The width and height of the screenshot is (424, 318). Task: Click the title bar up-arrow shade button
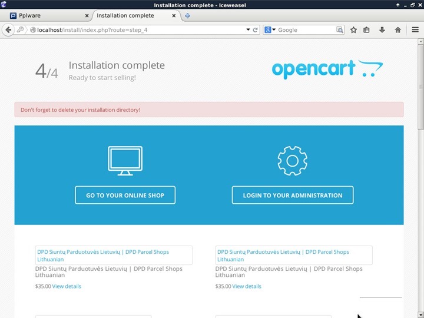397,5
